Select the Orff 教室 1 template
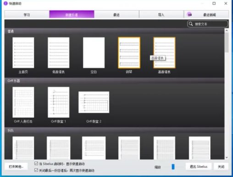233x177 pixels. (59, 102)
